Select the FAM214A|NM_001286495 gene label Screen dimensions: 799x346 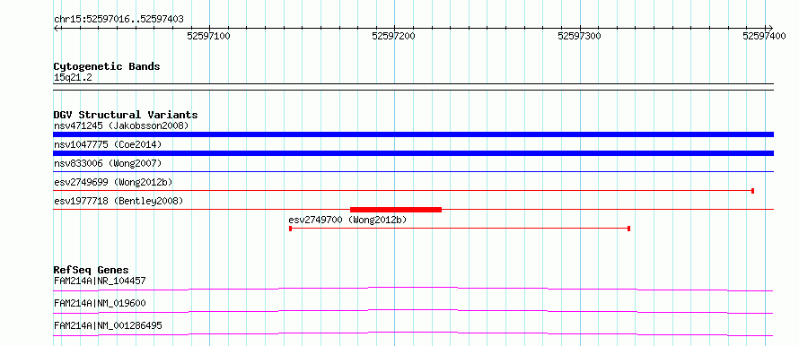point(108,325)
